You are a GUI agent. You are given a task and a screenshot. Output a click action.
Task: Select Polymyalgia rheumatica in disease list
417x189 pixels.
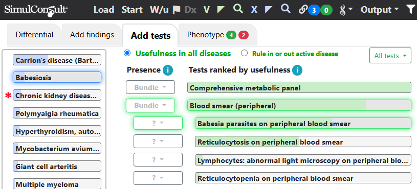[x=57, y=113]
